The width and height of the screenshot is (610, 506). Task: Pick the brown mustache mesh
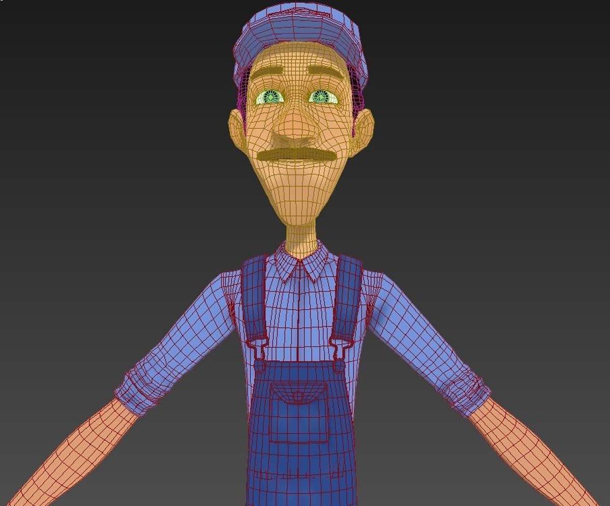click(x=297, y=154)
